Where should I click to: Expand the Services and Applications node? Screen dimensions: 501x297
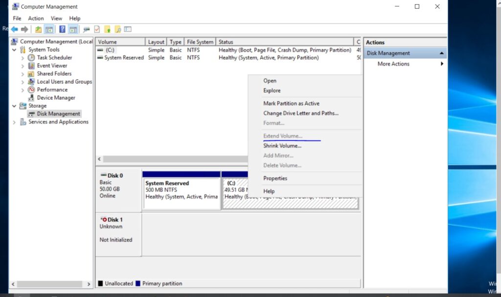(14, 122)
